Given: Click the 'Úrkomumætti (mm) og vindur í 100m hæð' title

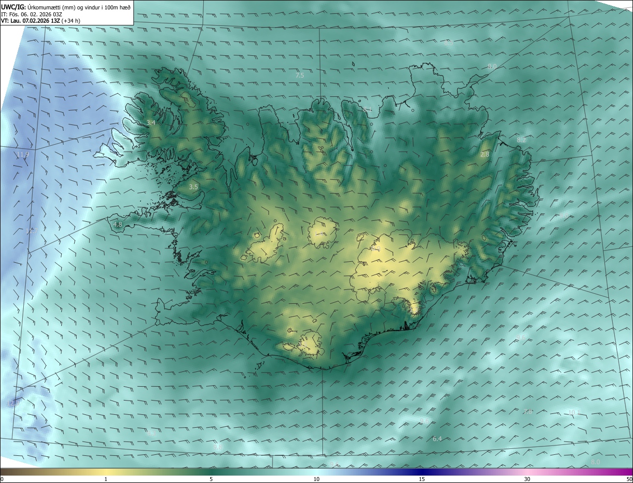Looking at the screenshot, I should (79, 7).
